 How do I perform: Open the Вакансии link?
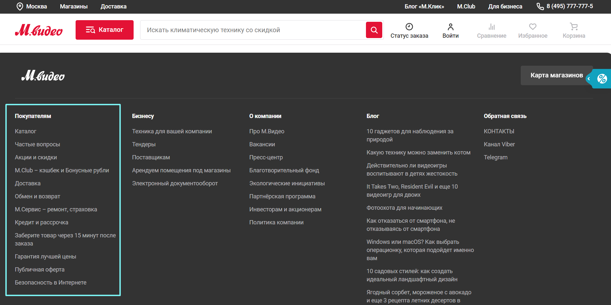point(262,144)
